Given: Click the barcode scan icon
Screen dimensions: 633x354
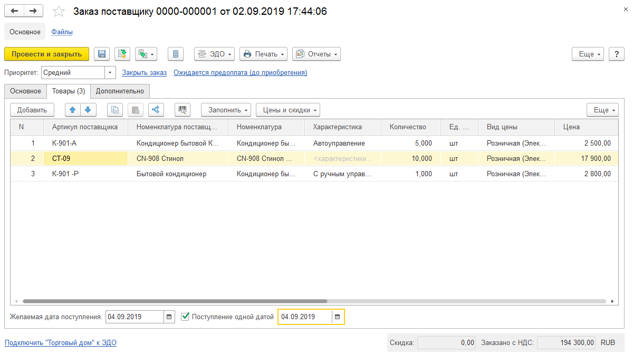Looking at the screenshot, I should point(183,110).
